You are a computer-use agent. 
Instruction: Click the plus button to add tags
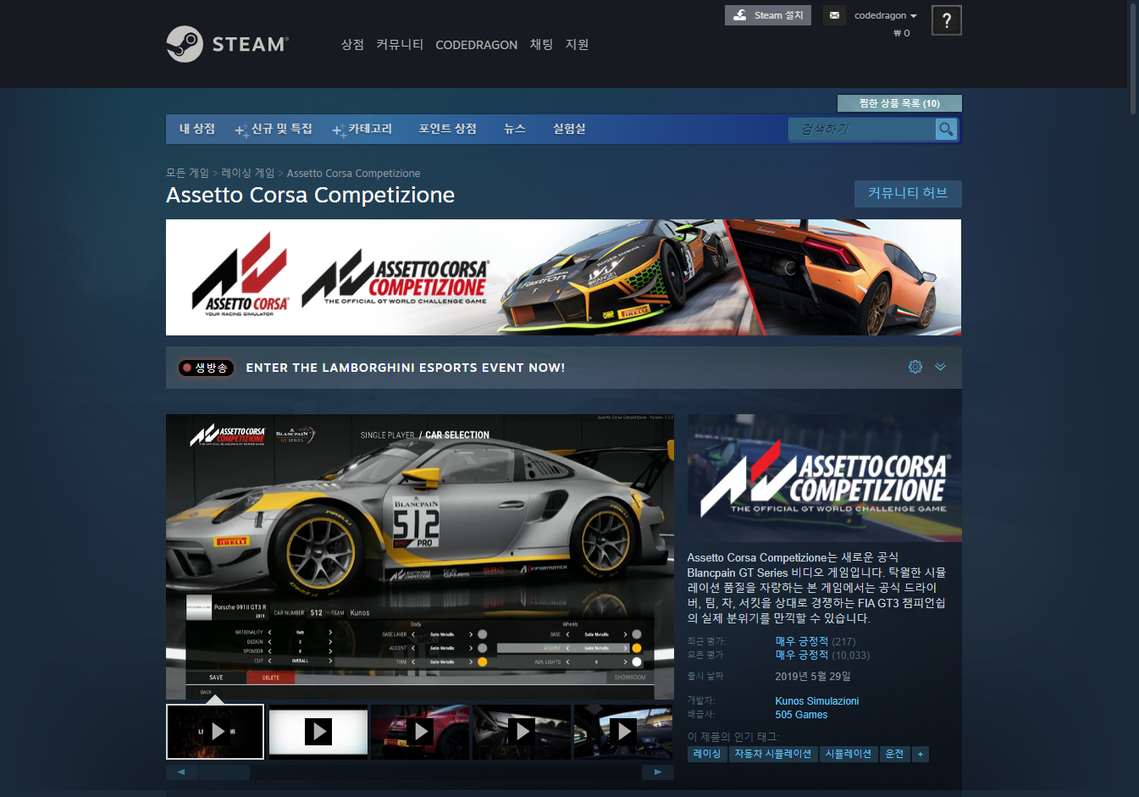pyautogui.click(x=921, y=754)
